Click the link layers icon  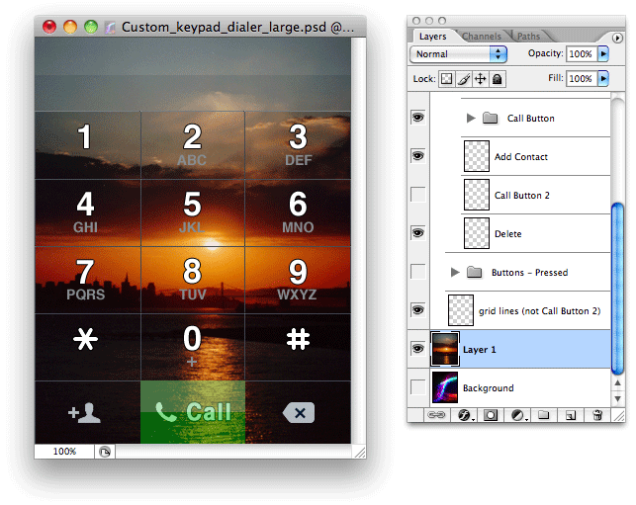coord(436,415)
